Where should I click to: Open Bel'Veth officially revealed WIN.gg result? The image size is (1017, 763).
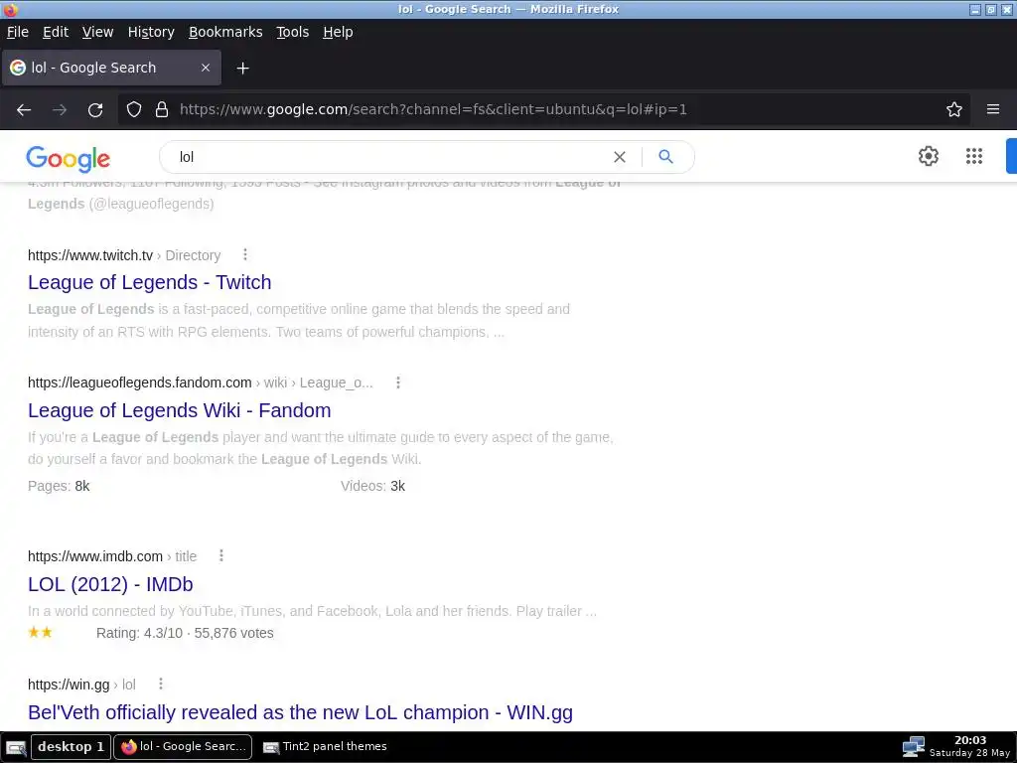[x=300, y=711]
